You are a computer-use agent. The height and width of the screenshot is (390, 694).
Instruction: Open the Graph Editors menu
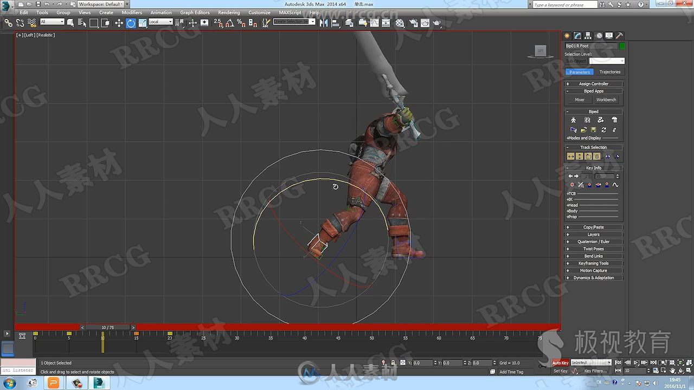click(x=195, y=12)
